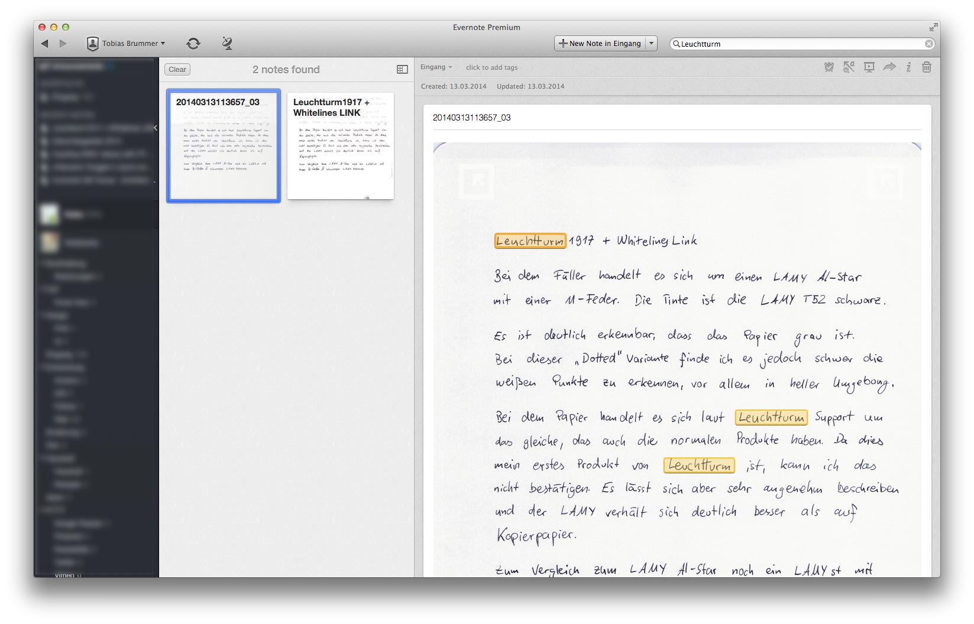Select note card 20140313113657_03
The height and width of the screenshot is (624, 974).
point(224,146)
